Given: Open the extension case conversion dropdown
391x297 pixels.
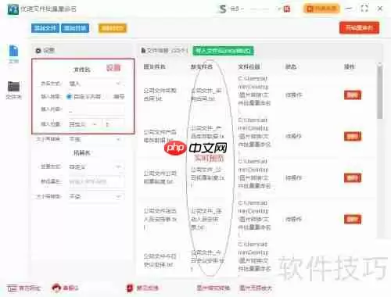Looking at the screenshot, I should pyautogui.click(x=95, y=196).
